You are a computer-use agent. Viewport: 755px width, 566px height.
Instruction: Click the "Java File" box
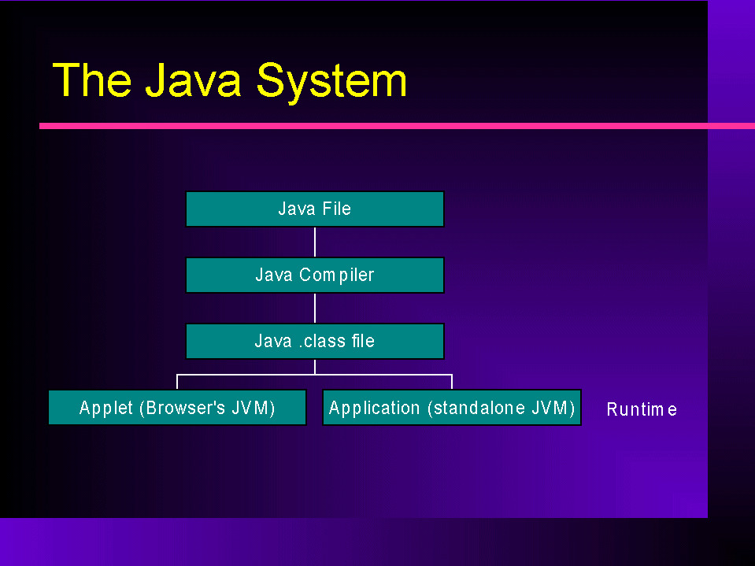(x=315, y=209)
